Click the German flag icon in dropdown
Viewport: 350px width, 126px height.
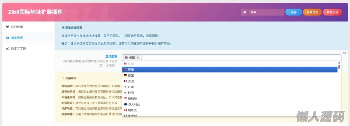tap(125, 75)
